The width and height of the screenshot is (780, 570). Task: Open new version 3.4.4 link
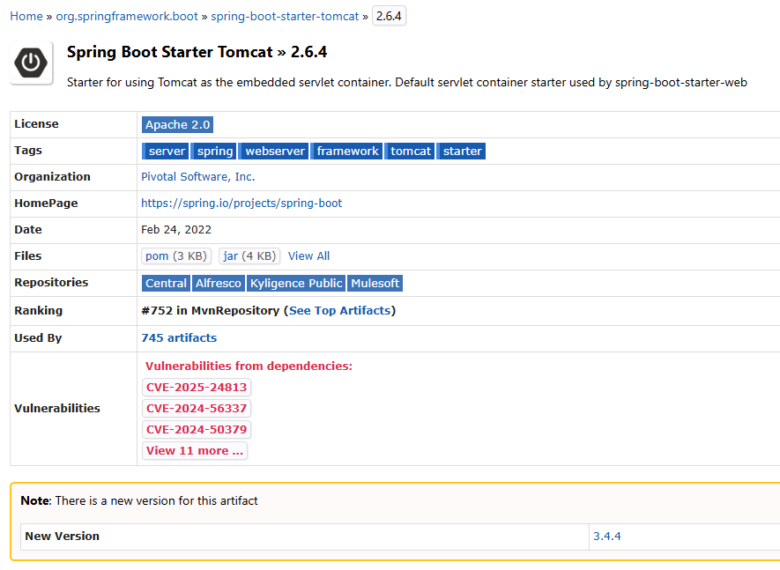point(607,537)
